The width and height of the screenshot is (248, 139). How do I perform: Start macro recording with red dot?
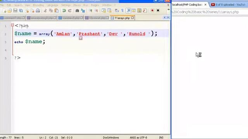tap(152, 10)
